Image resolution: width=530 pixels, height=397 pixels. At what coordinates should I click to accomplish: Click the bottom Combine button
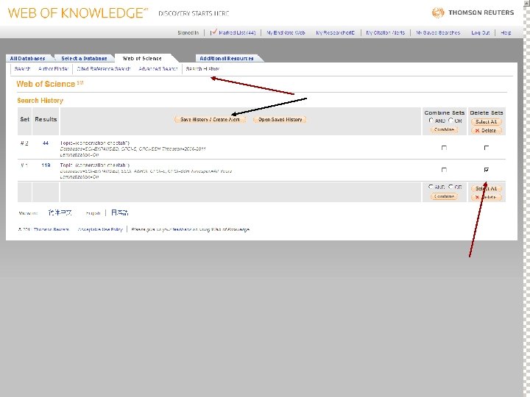point(444,196)
